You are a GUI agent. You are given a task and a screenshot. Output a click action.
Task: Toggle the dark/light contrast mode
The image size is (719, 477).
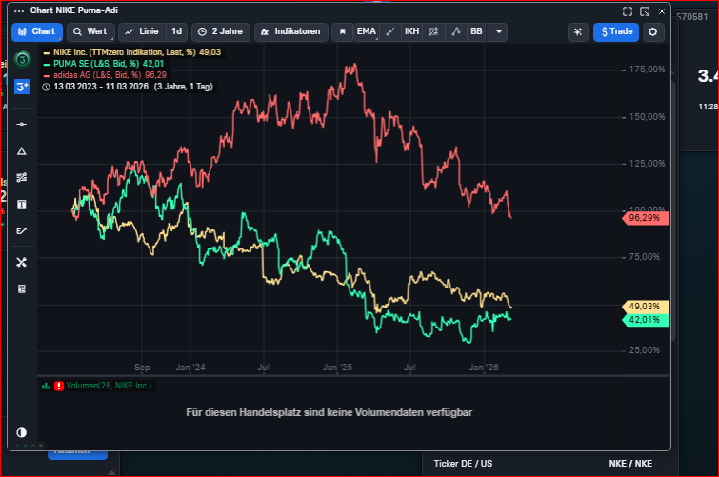pyautogui.click(x=22, y=432)
